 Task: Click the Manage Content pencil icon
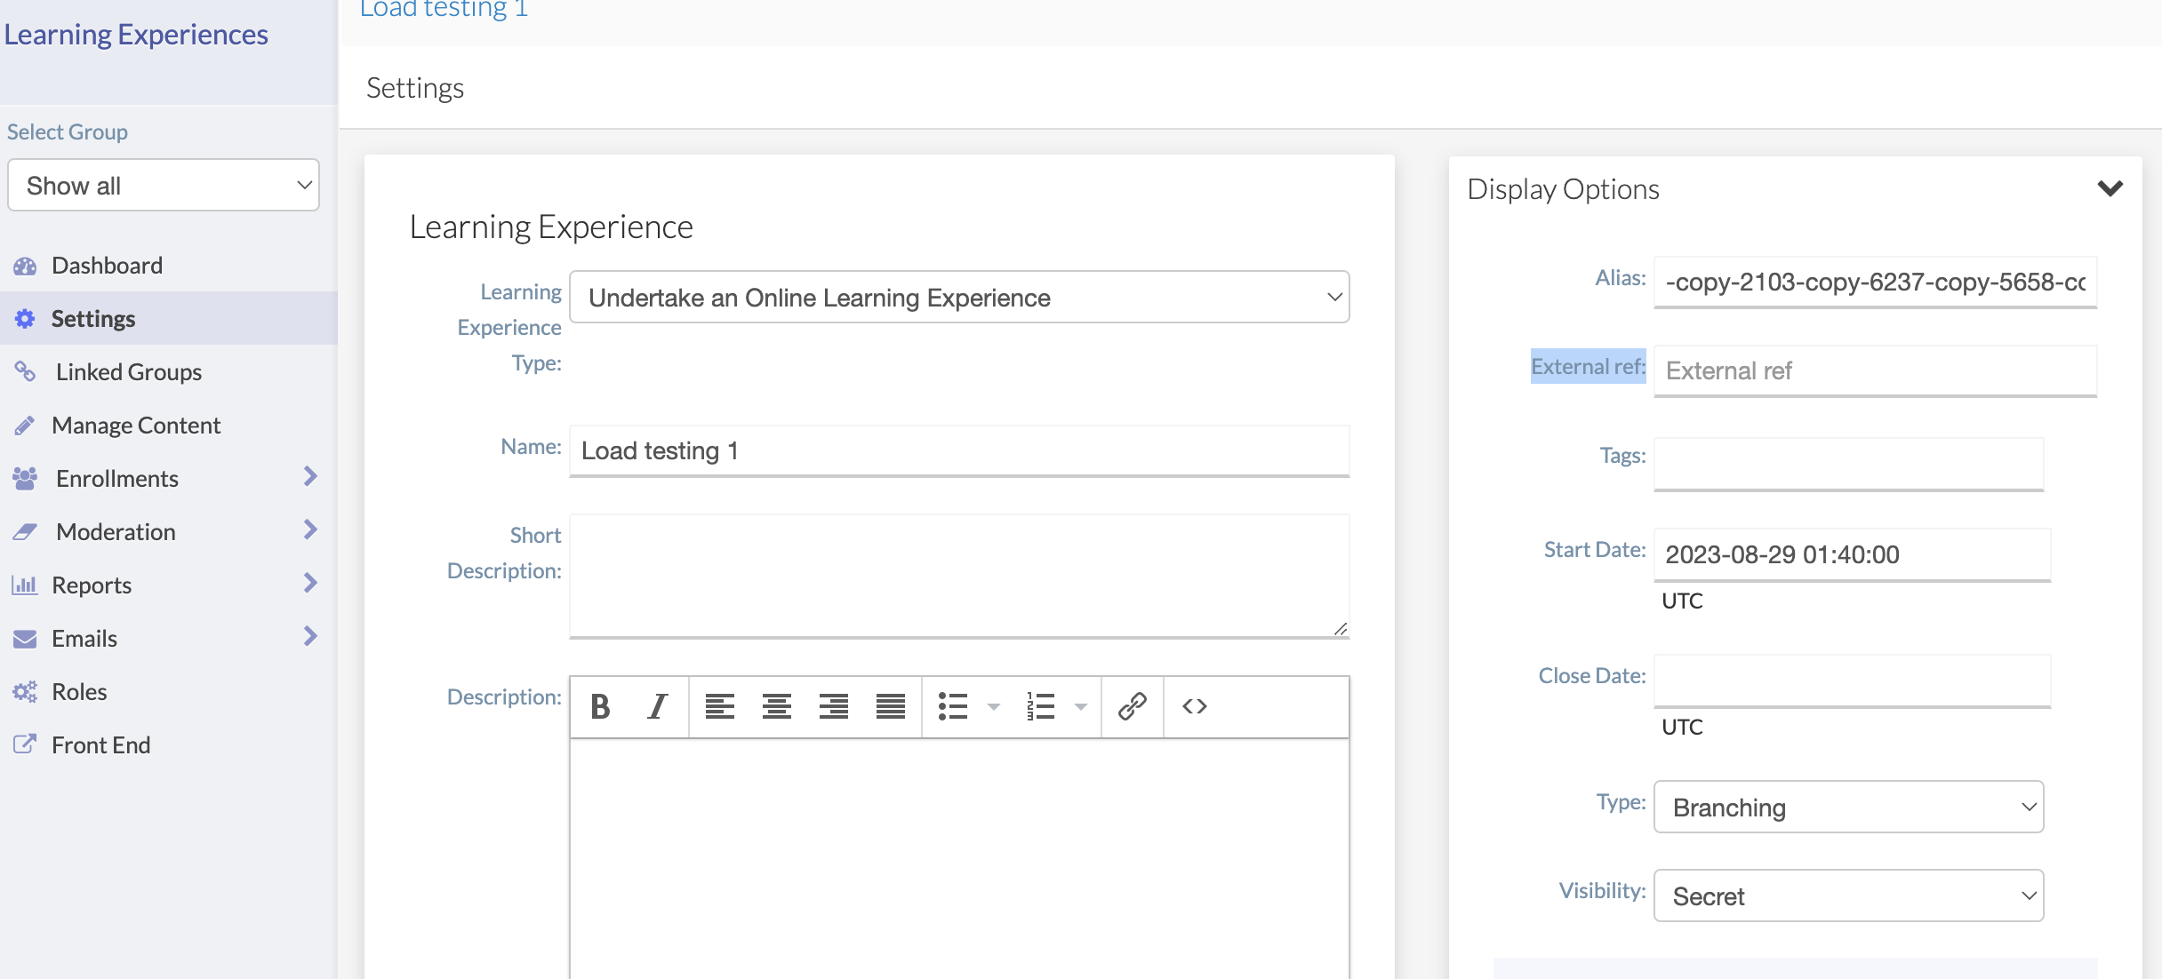click(x=25, y=426)
